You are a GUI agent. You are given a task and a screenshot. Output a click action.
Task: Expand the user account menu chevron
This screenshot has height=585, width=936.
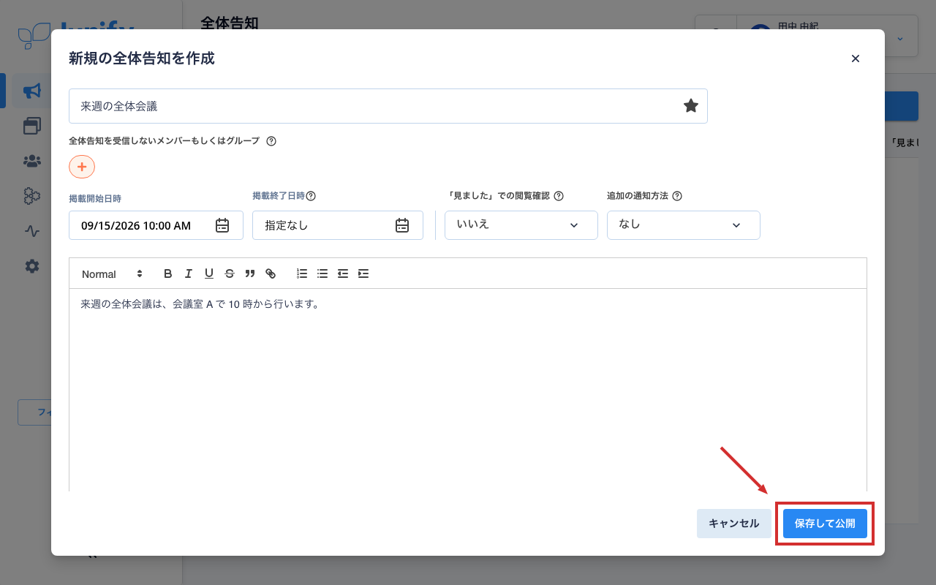(x=900, y=38)
